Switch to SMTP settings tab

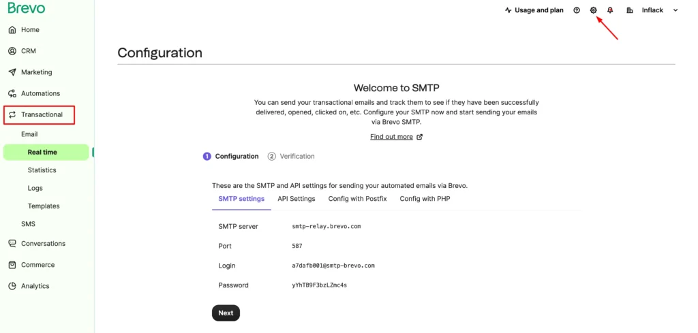(241, 199)
